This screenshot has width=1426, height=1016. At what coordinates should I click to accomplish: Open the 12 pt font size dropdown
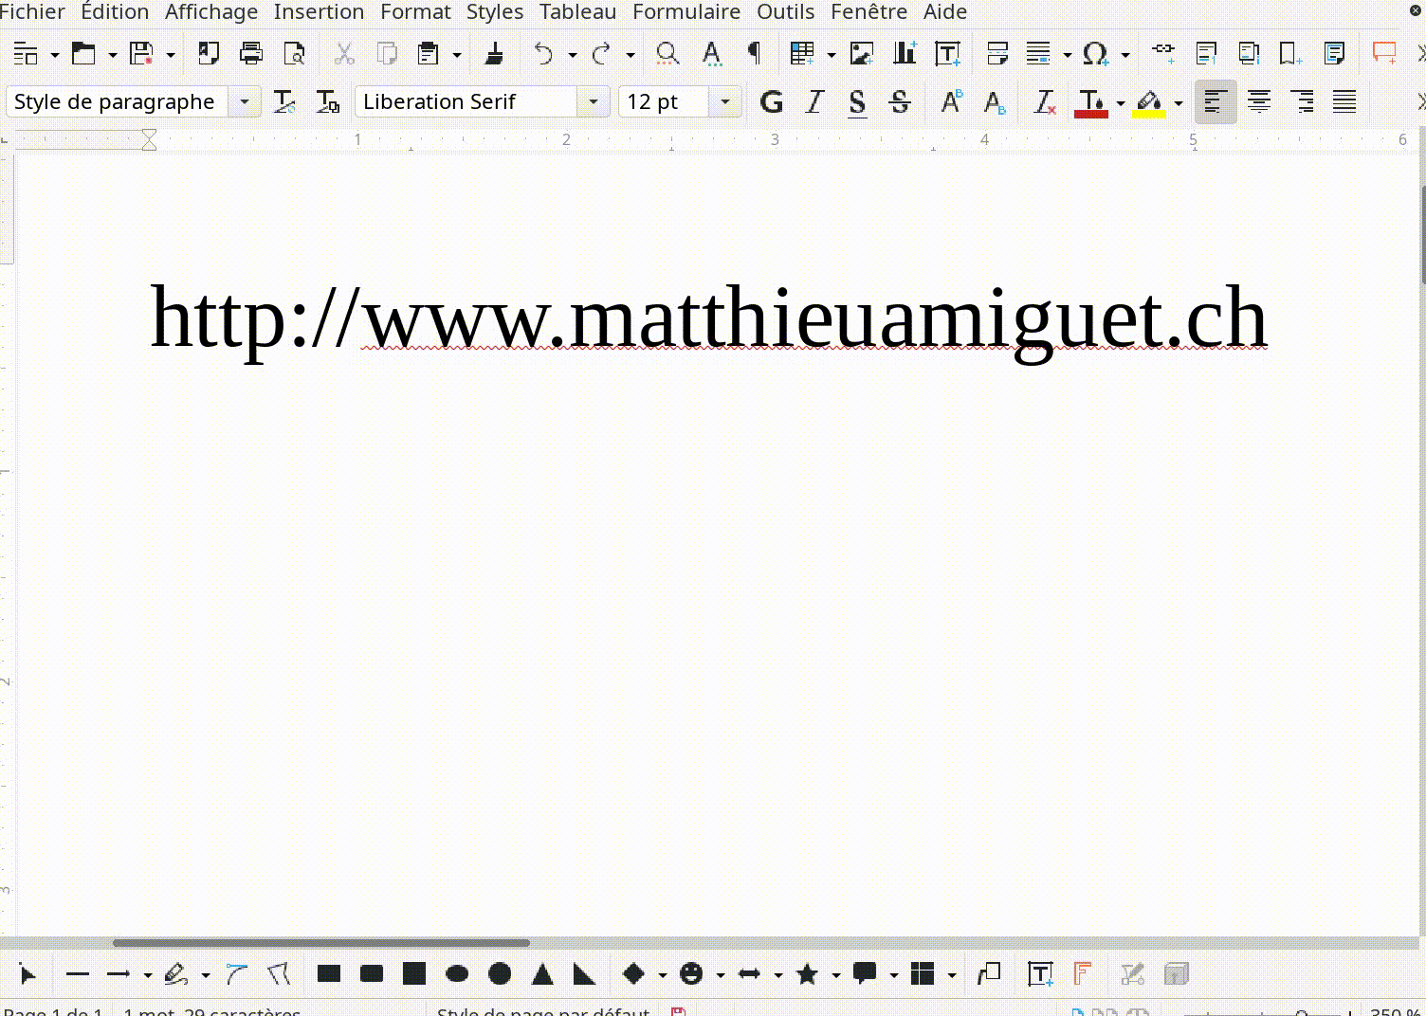tap(725, 101)
